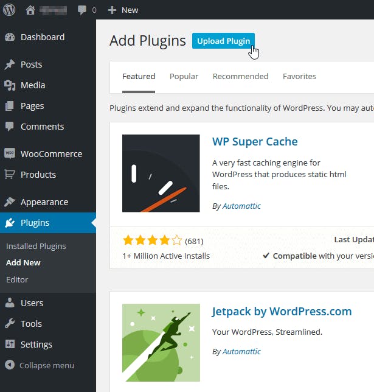The width and height of the screenshot is (374, 392).
Task: Click the Upload Plugin button
Action: click(x=223, y=41)
